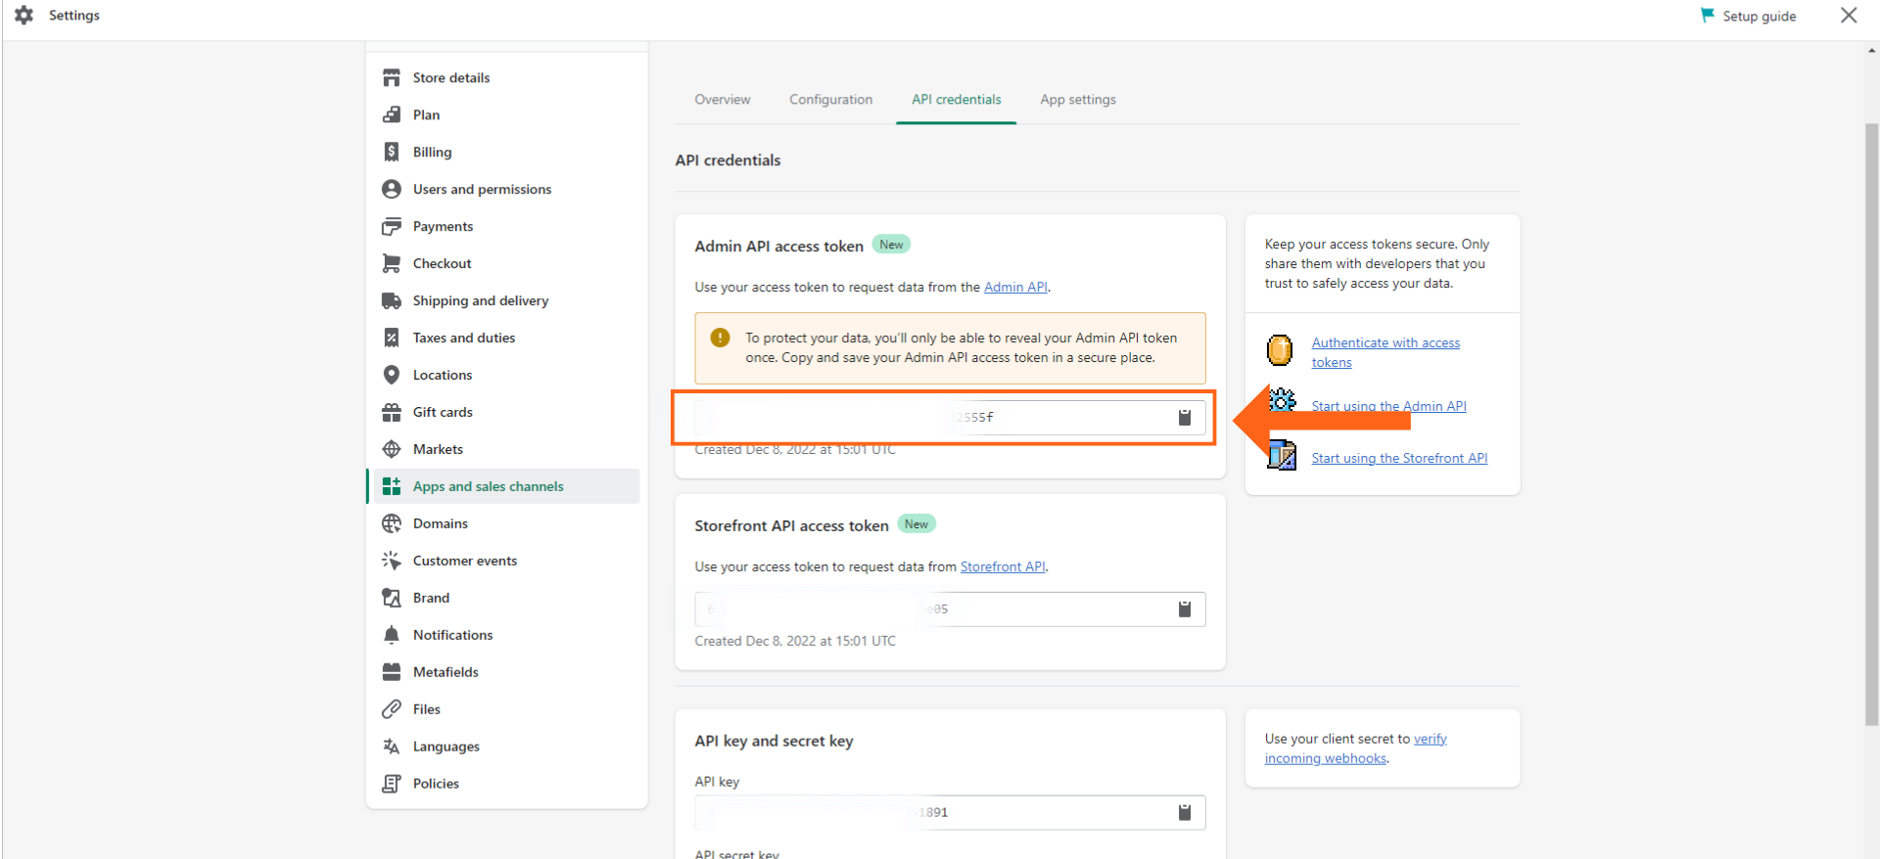The image size is (1880, 859).
Task: Go to the App settings tab
Action: tap(1077, 100)
